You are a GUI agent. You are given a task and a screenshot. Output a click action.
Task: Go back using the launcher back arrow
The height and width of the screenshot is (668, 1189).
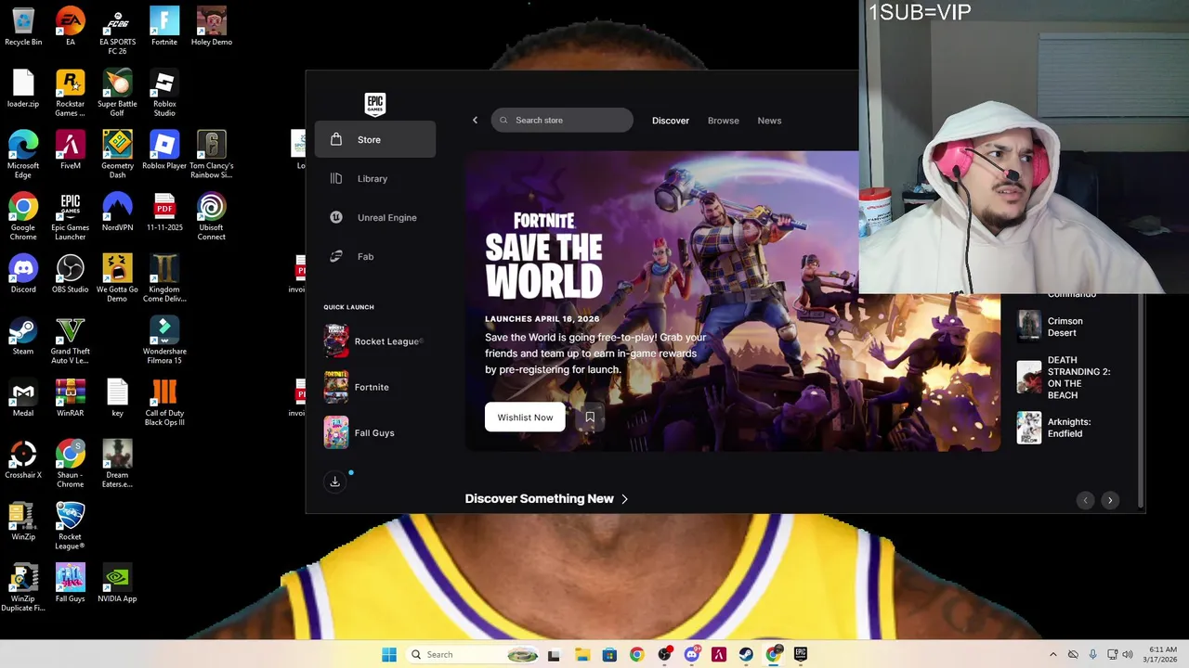click(475, 120)
